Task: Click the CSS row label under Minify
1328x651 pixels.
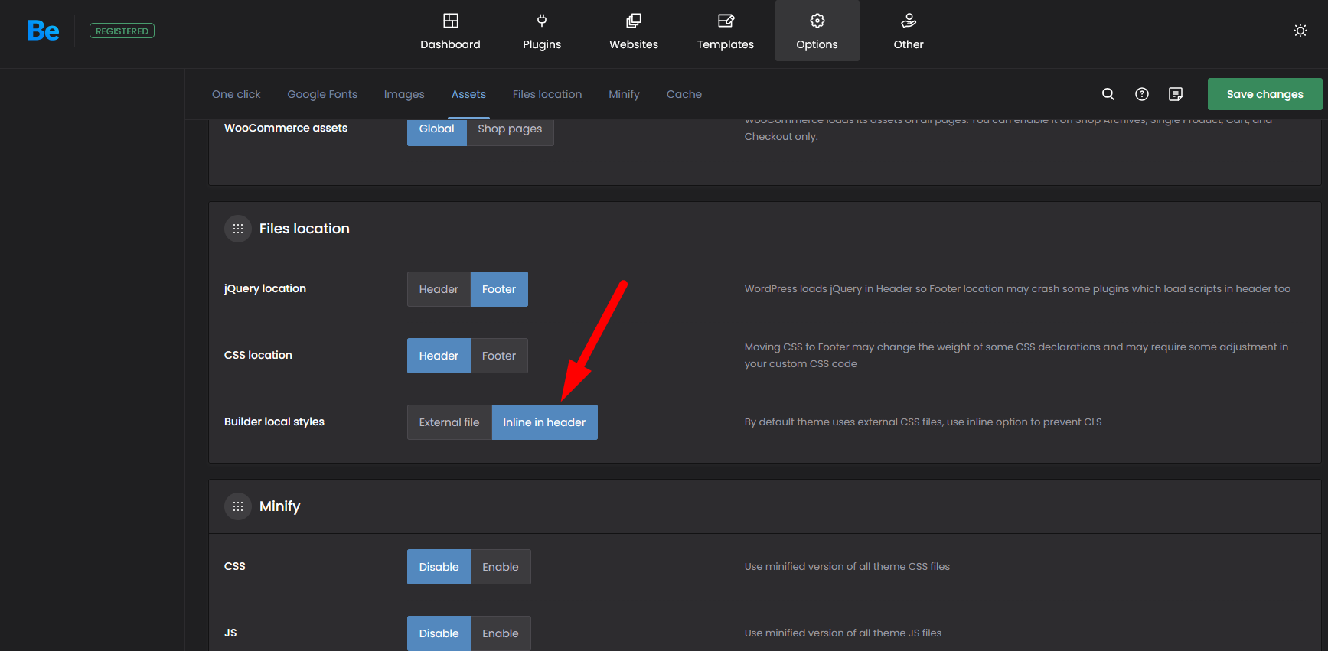Action: click(235, 566)
